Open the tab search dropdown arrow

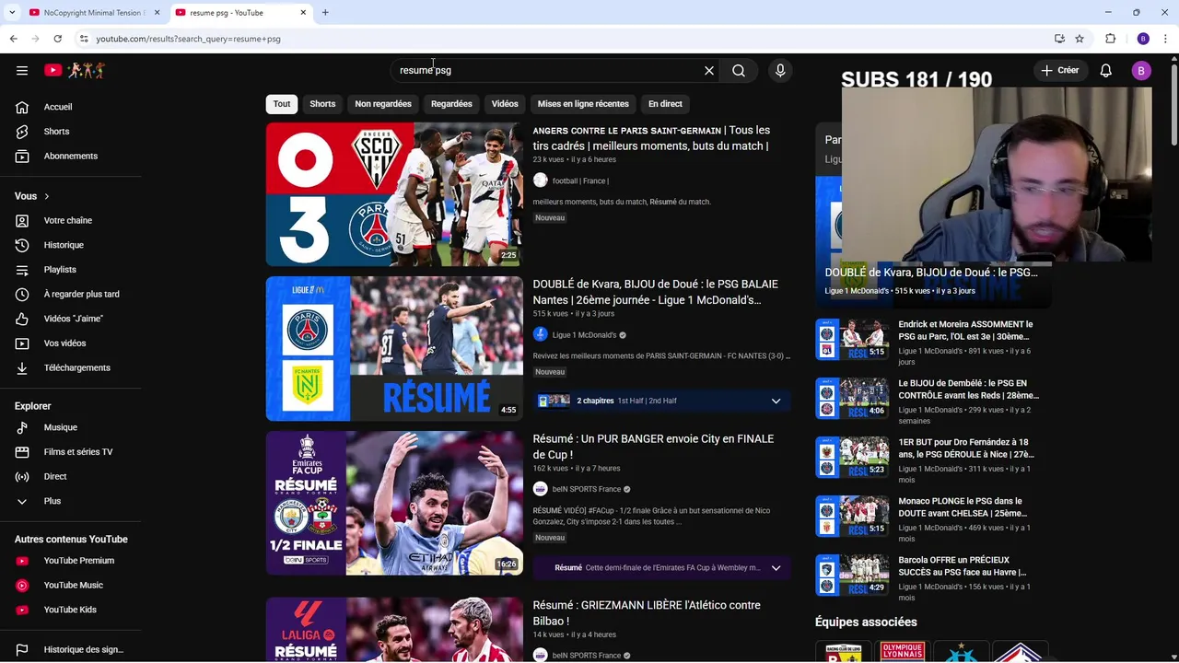11,13
